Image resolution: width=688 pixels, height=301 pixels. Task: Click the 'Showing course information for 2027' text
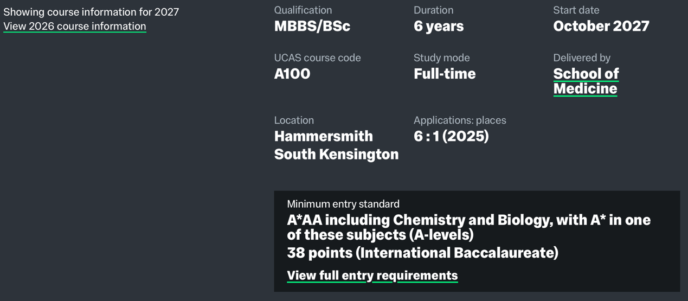tap(91, 12)
